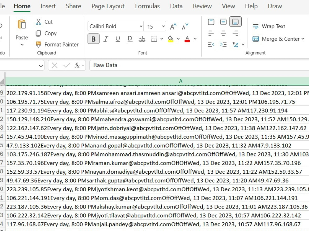The height and width of the screenshot is (231, 309).
Task: Open the font color dropdown arrow
Action: (x=195, y=39)
